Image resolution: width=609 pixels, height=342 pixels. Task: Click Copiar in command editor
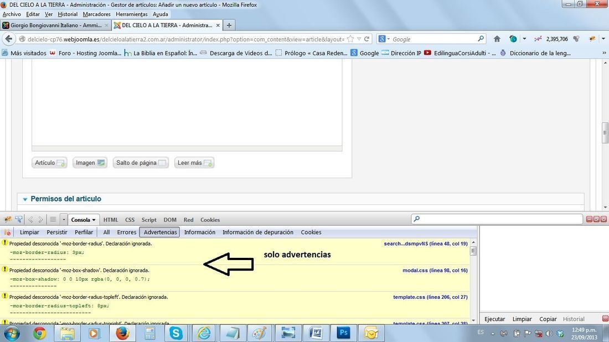pos(548,319)
